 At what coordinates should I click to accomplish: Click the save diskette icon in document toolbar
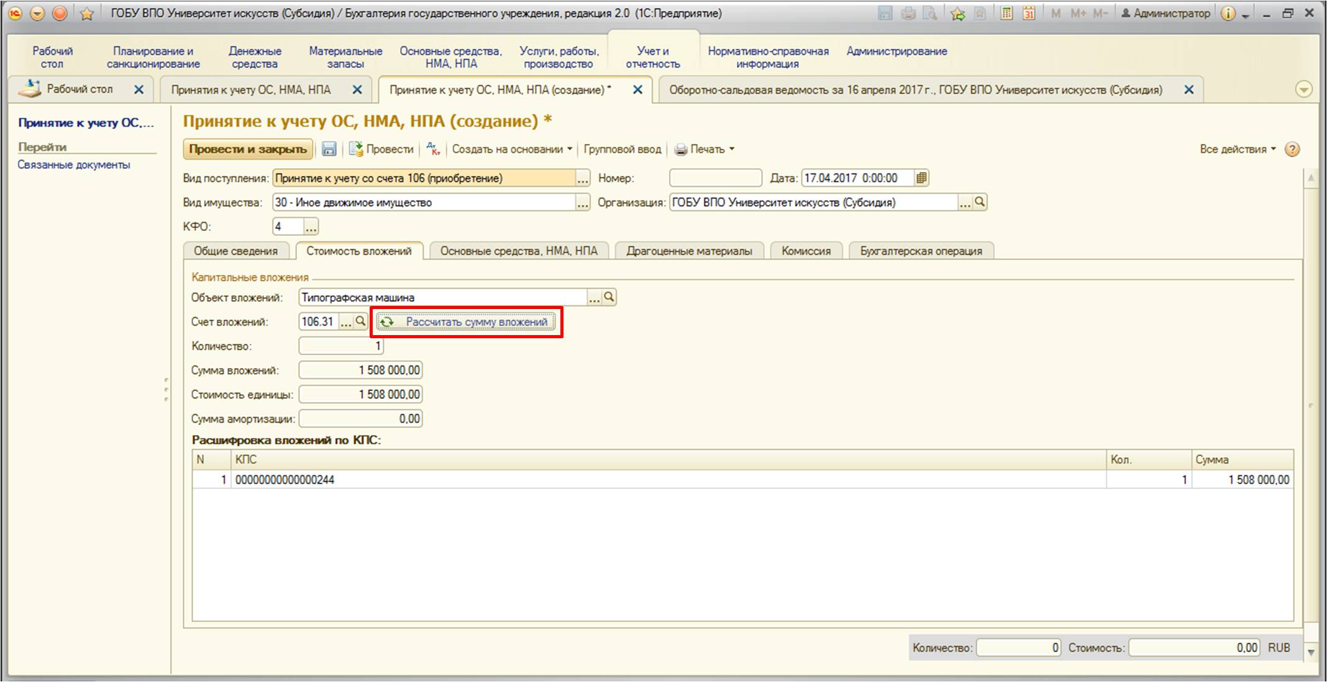tap(329, 149)
